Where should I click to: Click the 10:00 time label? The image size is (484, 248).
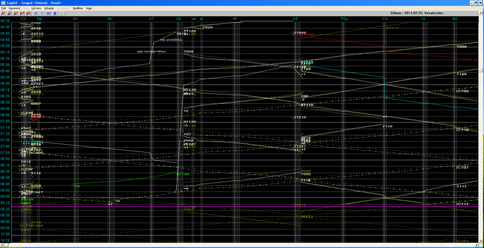coord(5,235)
